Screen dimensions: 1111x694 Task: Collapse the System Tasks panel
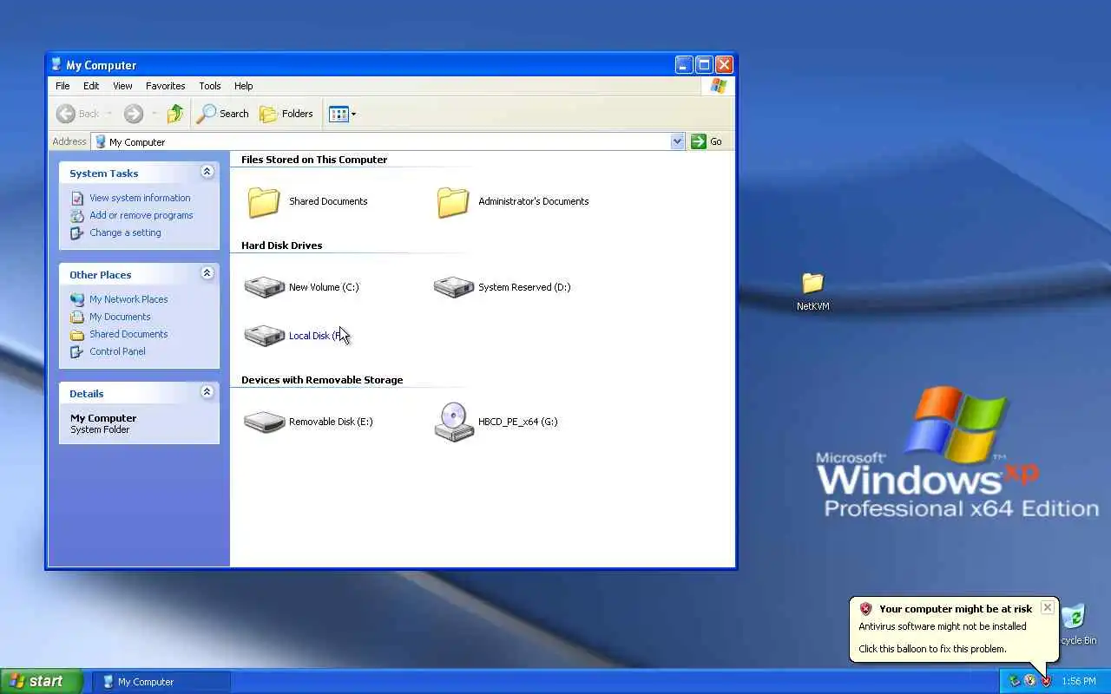pos(207,172)
